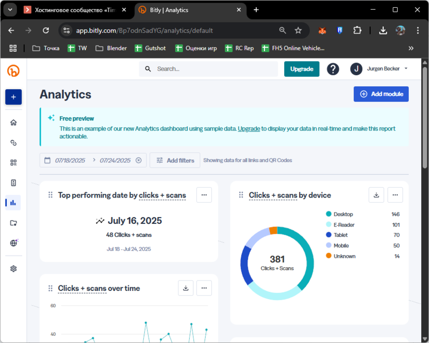
Task: Open Settings gear in sidebar
Action: click(x=13, y=269)
